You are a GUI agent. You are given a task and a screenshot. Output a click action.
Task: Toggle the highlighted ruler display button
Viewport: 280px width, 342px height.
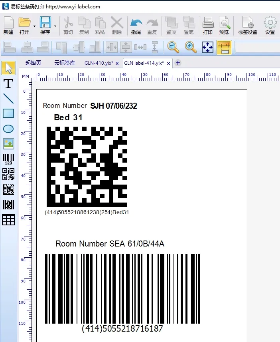coord(224,47)
